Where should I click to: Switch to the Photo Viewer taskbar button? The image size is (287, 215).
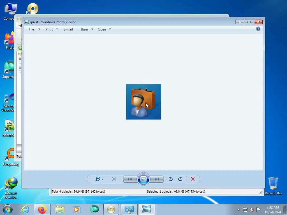146,209
